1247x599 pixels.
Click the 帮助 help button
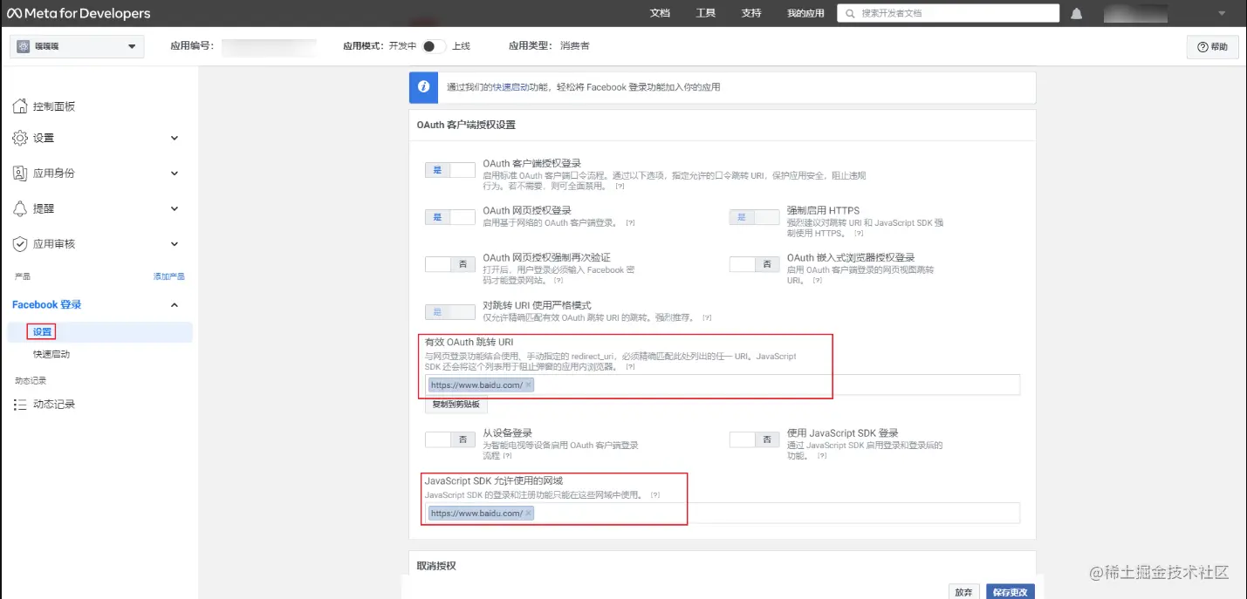pyautogui.click(x=1213, y=47)
